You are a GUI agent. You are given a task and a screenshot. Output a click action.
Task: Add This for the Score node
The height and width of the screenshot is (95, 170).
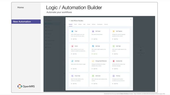(74, 54)
